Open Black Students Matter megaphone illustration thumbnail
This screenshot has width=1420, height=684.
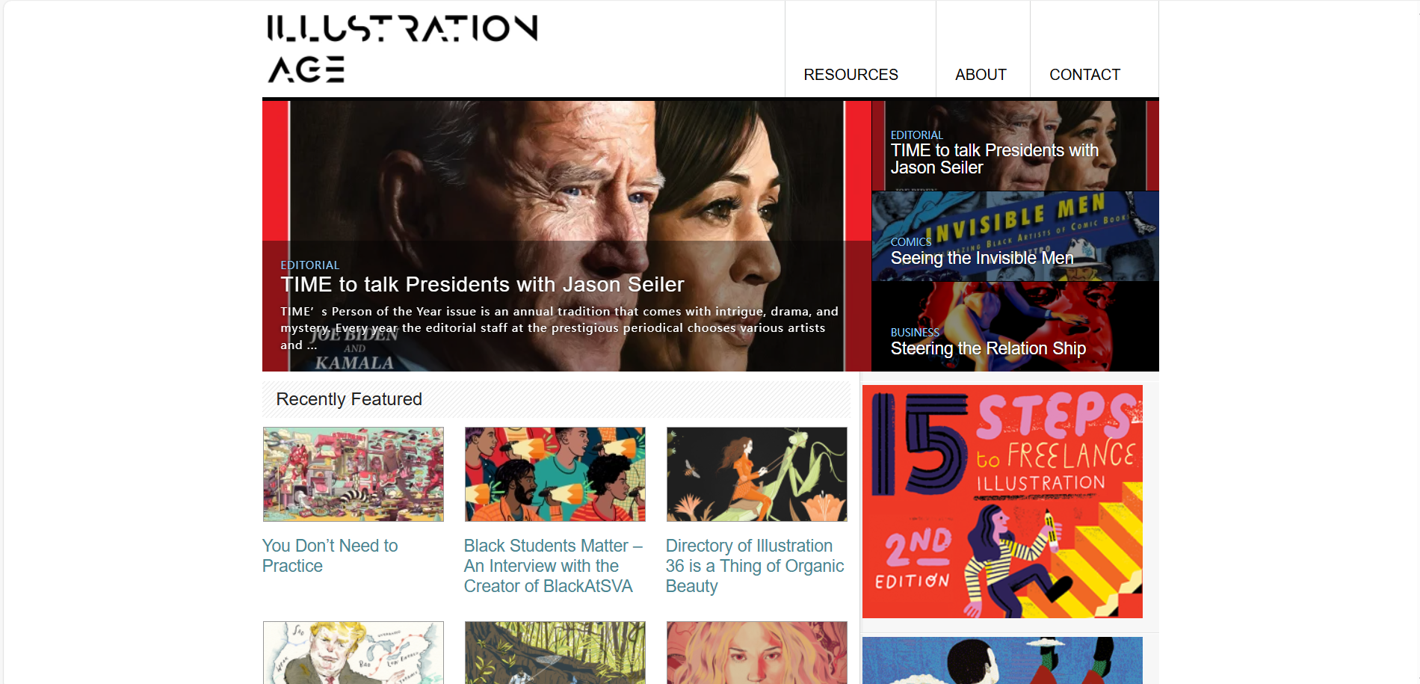pos(555,474)
